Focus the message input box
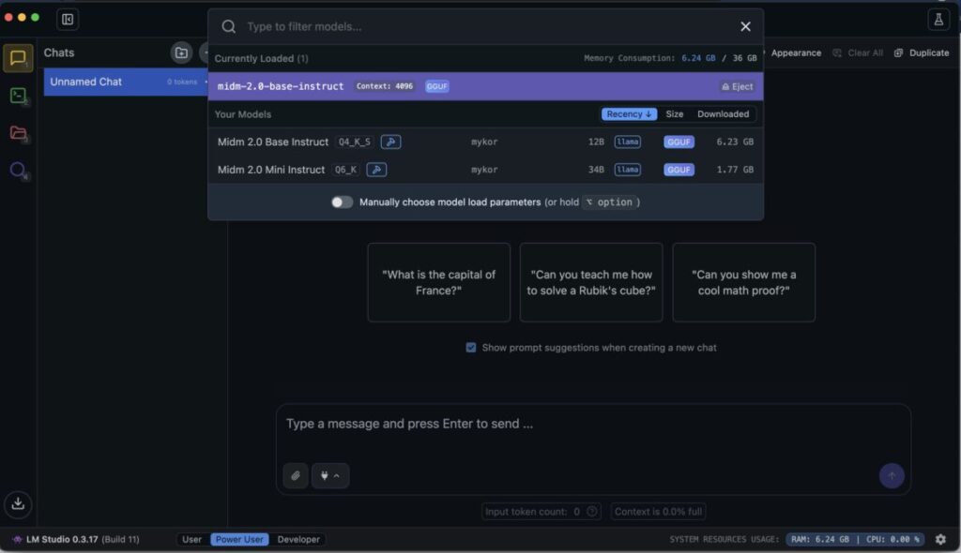961x553 pixels. 593,424
